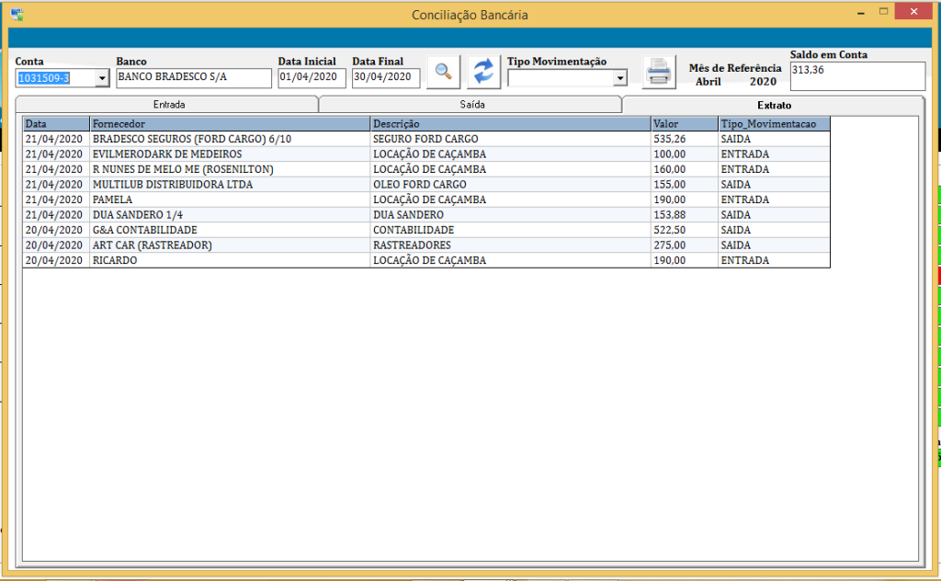941x581 pixels.
Task: Switch to the Saída tab
Action: [x=472, y=105]
